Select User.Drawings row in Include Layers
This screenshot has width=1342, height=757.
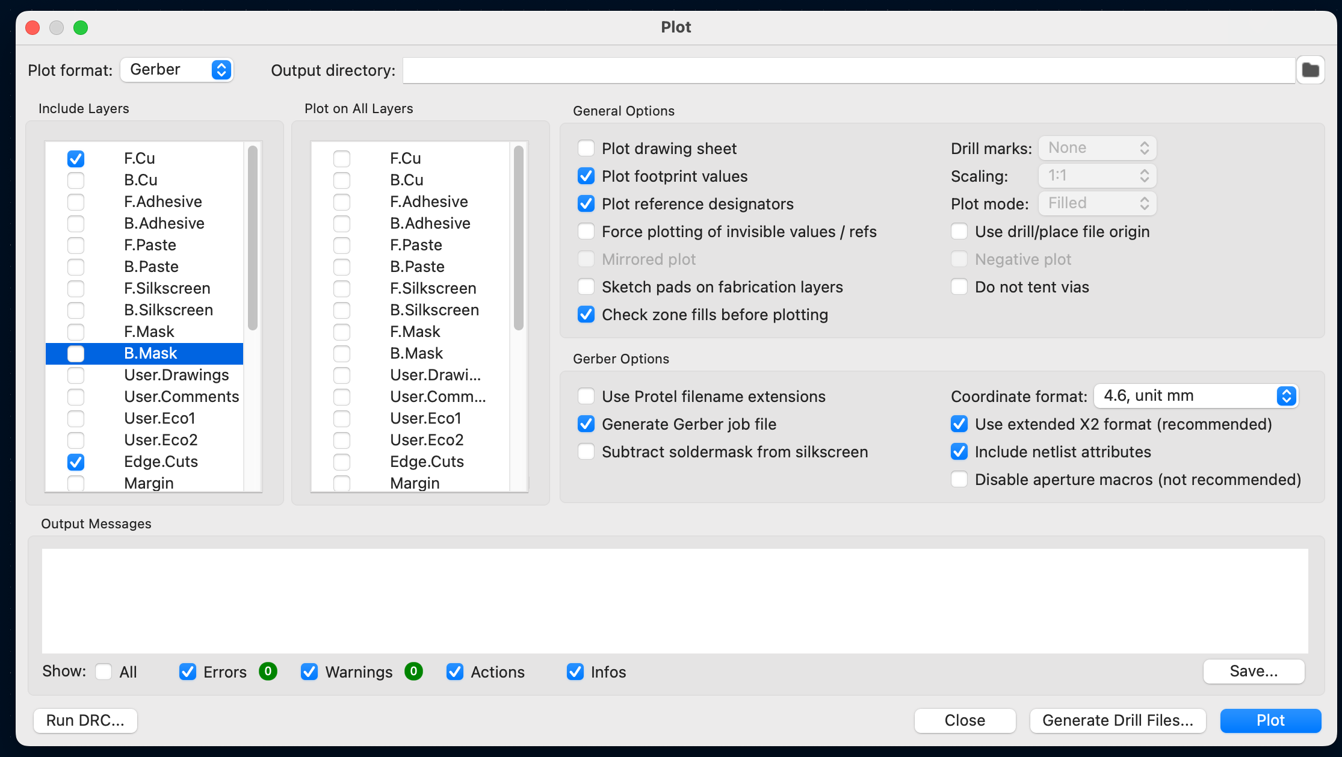click(176, 375)
